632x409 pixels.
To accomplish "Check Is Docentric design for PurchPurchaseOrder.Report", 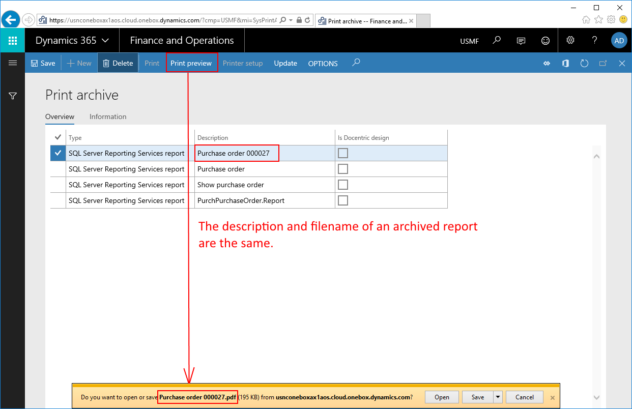I will coord(343,200).
